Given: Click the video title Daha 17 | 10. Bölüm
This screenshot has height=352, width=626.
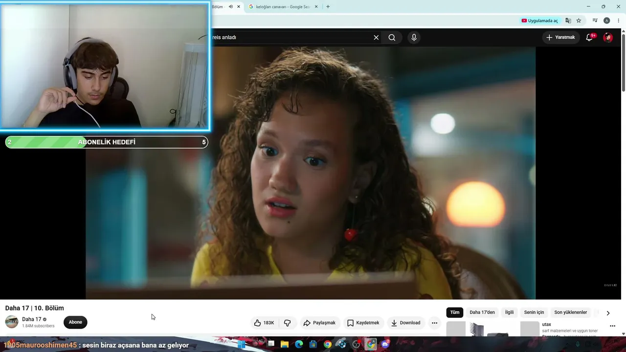Looking at the screenshot, I should pyautogui.click(x=35, y=308).
